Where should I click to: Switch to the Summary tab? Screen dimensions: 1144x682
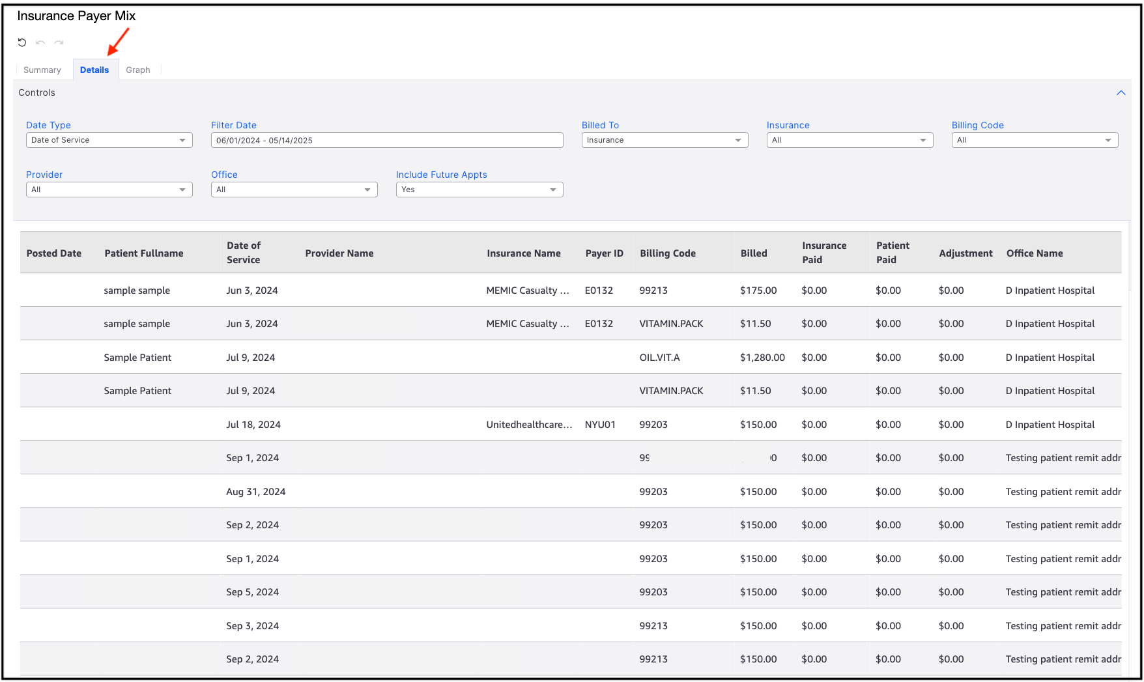42,70
